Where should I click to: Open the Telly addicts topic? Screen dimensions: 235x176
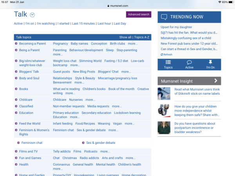[x=62, y=151]
